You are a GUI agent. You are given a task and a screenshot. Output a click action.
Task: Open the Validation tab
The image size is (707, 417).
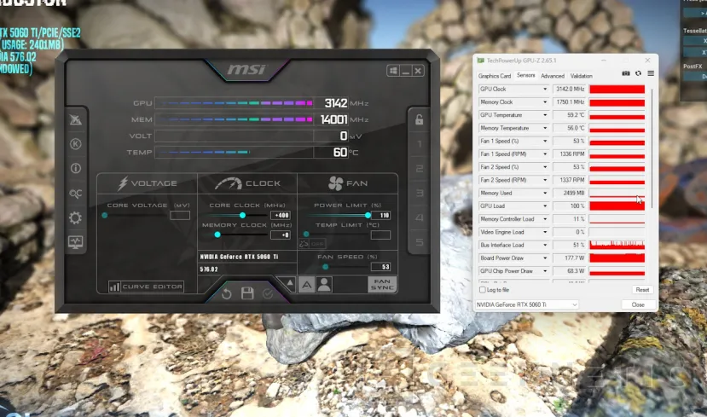[x=581, y=76]
